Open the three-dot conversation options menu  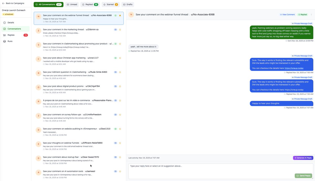pyautogui.click(x=311, y=15)
